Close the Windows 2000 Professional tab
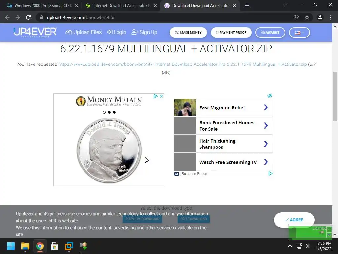The height and width of the screenshot is (254, 338). coord(77,6)
